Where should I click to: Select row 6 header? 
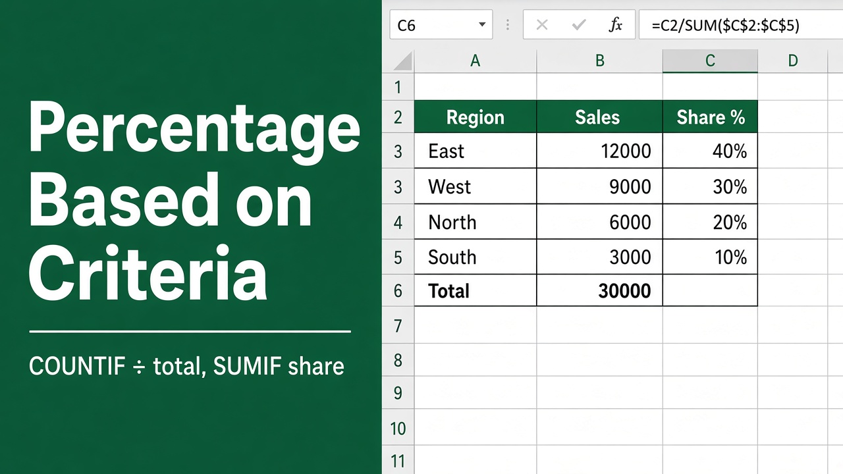[x=398, y=290]
